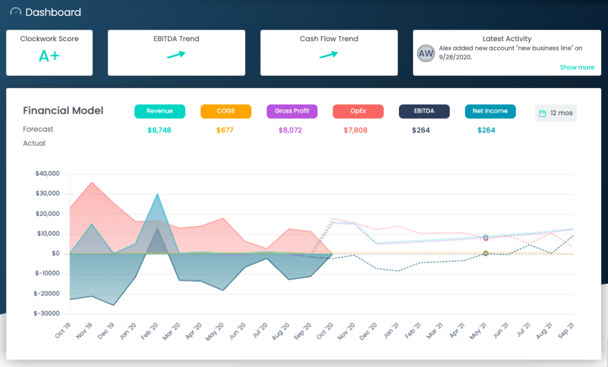Click the A+ Clockwork Score grade
Image resolution: width=608 pixels, height=367 pixels.
49,55
